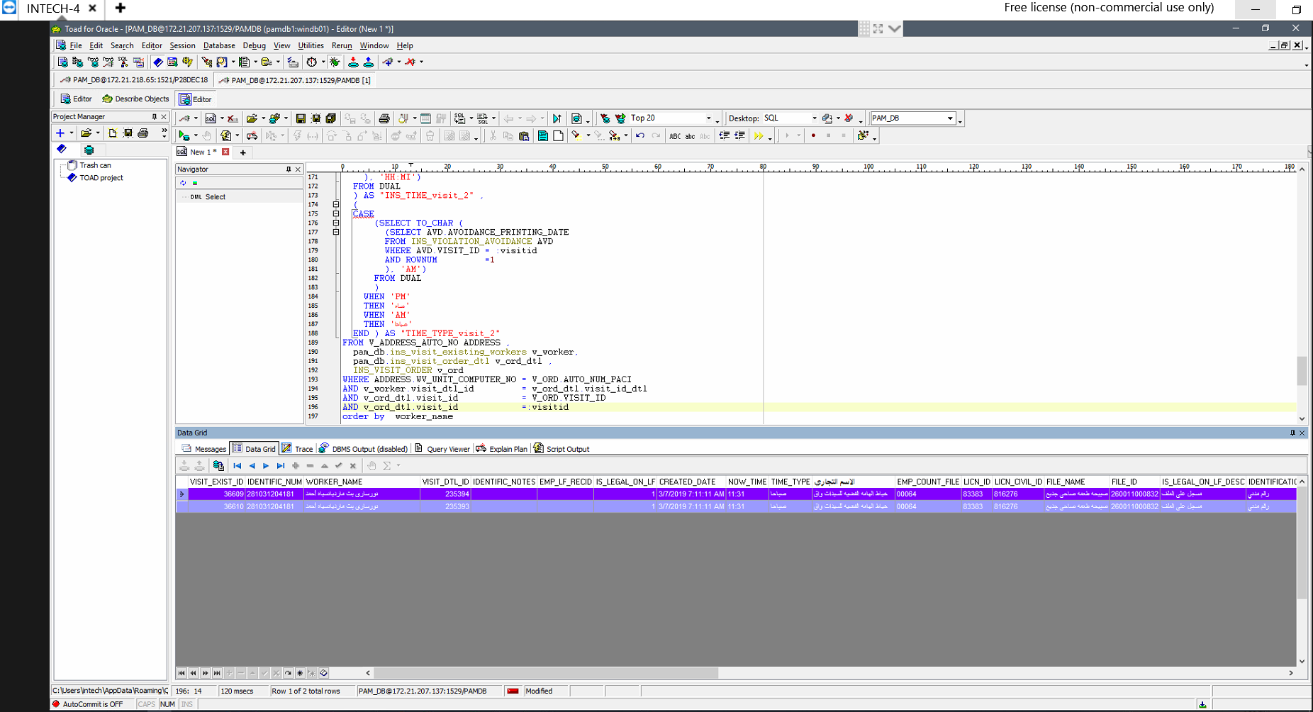Open the connection dropdown arrow in editor toolbar
Viewport: 1313px width, 712px height.
(196, 118)
